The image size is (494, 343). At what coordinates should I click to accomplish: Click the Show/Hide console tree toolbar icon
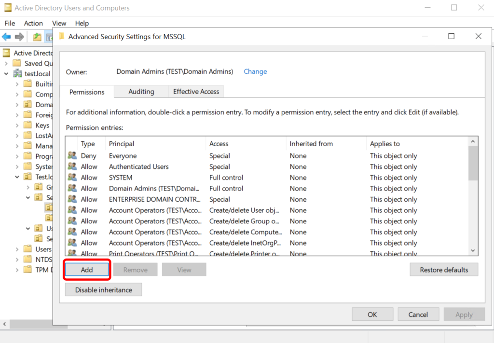click(50, 36)
